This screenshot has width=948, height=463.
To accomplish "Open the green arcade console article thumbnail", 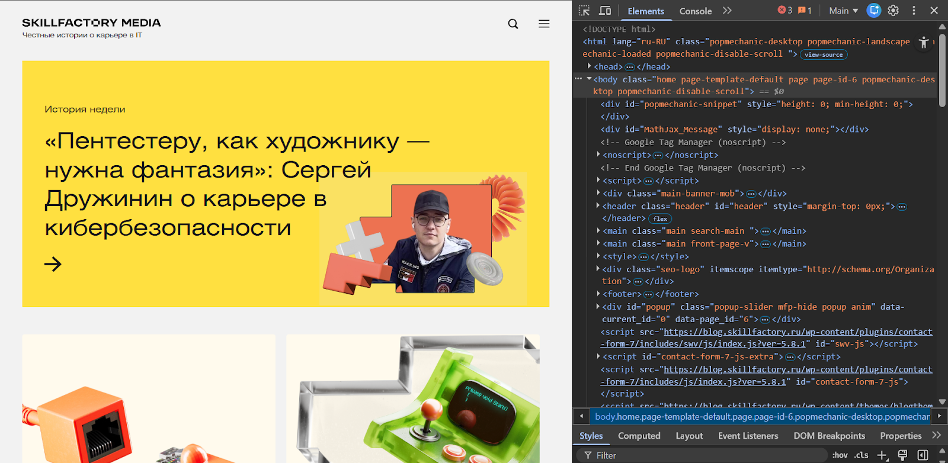I will 413,398.
